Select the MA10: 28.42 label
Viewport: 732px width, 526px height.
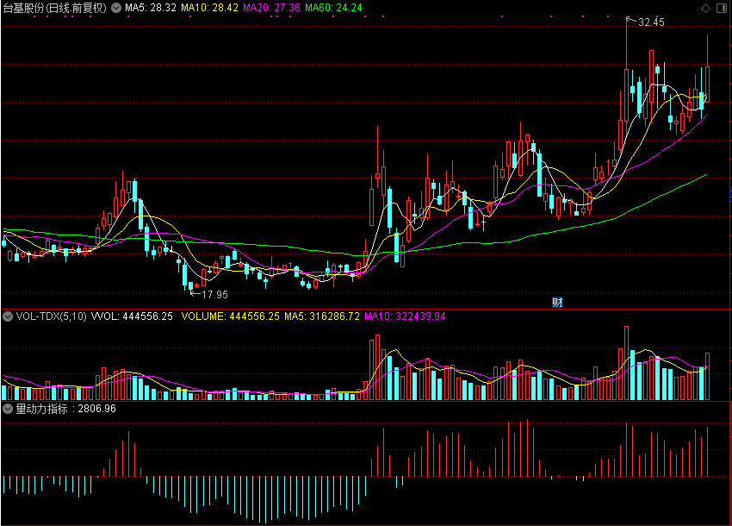(x=209, y=8)
